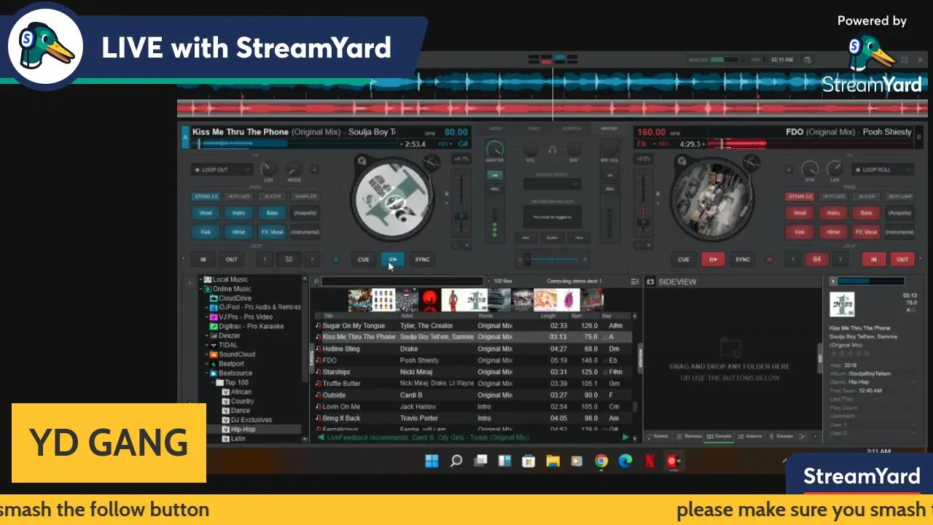Select the track "Truffle Butter"
The image size is (933, 525).
pos(474,384)
